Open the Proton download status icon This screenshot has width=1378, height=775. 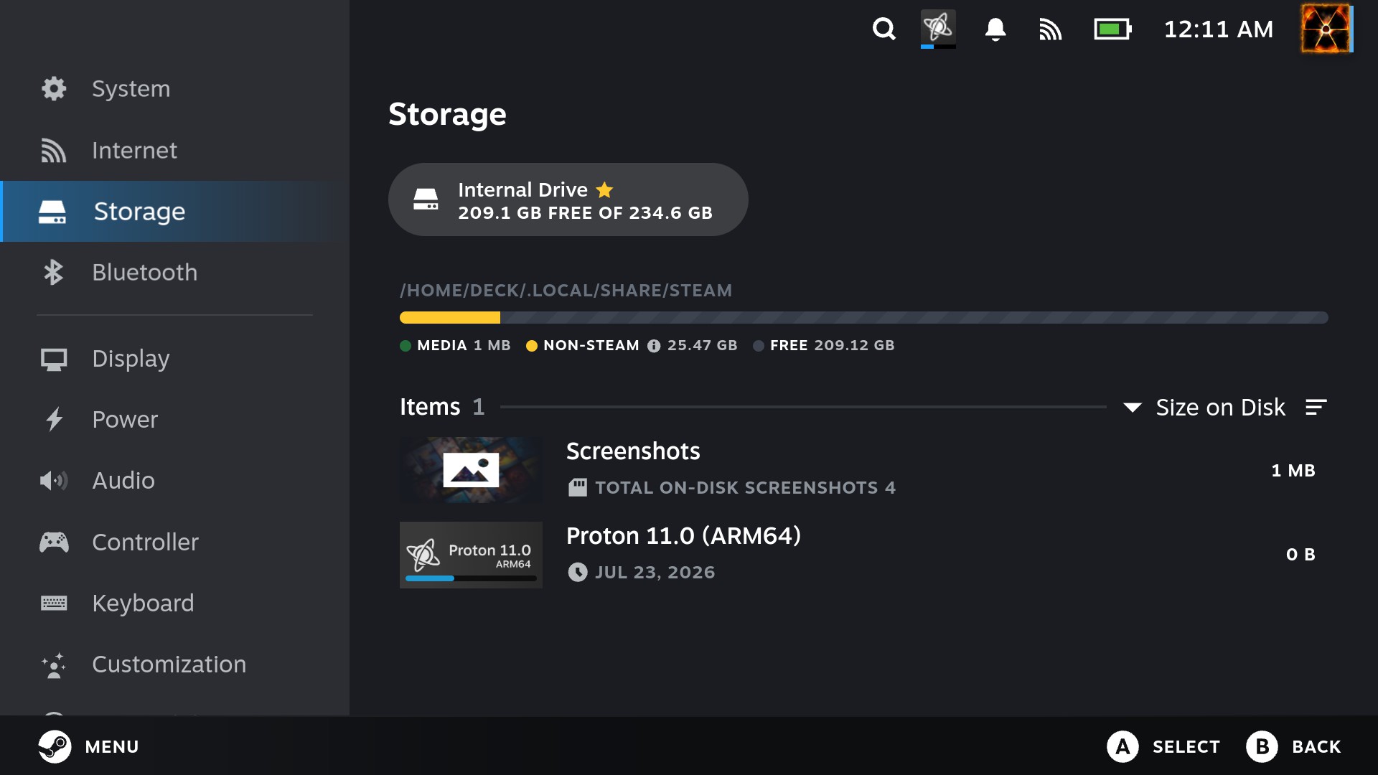point(938,29)
